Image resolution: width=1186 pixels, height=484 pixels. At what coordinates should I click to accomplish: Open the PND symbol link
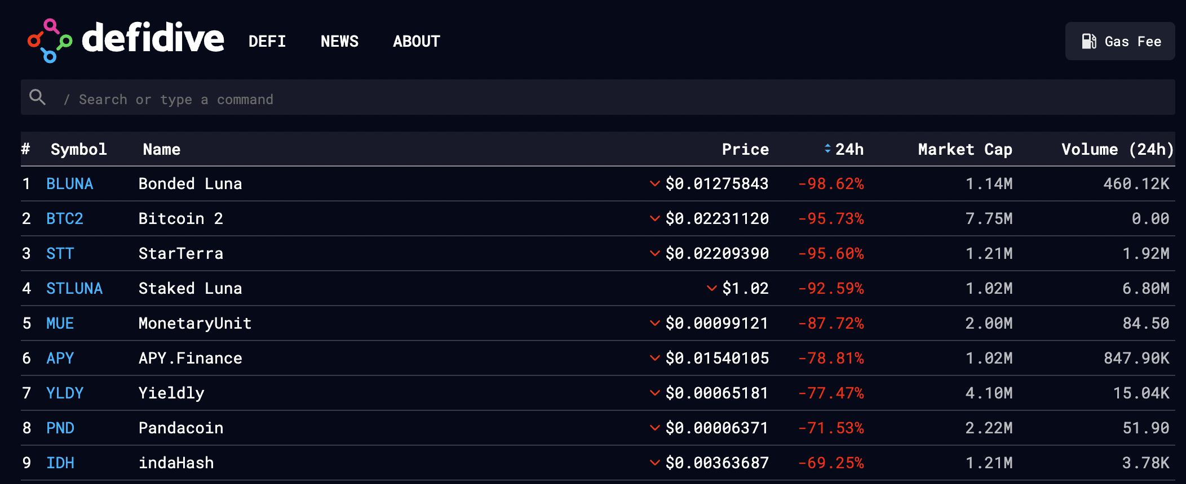point(60,428)
